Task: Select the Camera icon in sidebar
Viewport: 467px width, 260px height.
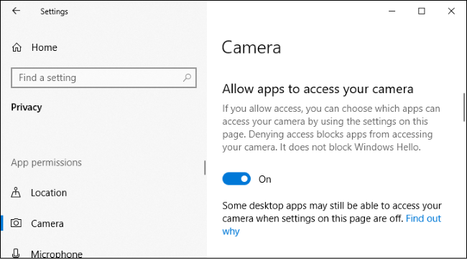Action: point(16,223)
